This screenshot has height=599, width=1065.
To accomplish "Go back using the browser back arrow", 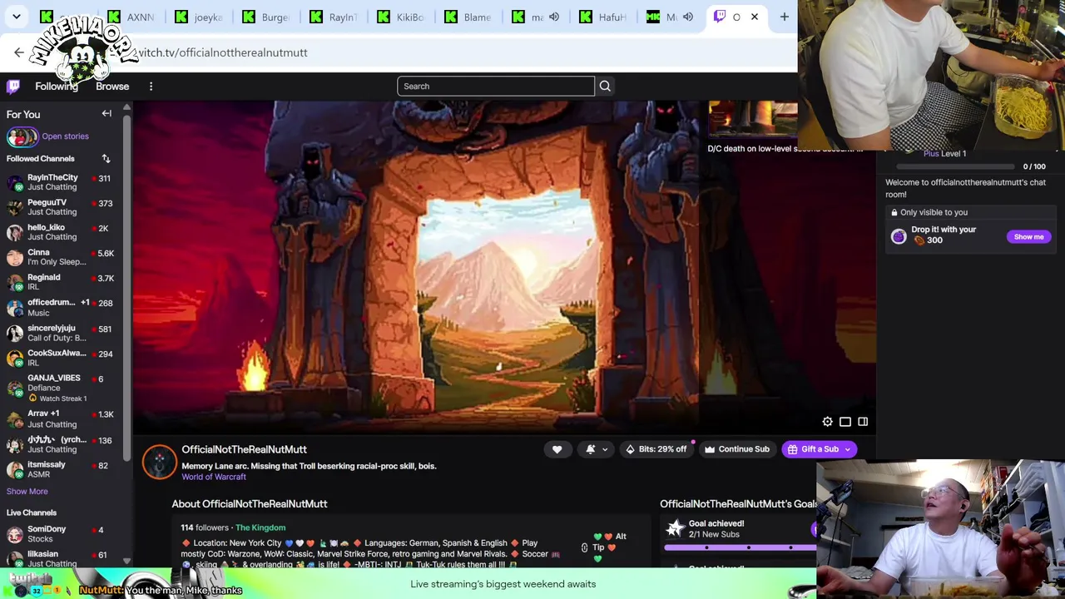I will [19, 52].
